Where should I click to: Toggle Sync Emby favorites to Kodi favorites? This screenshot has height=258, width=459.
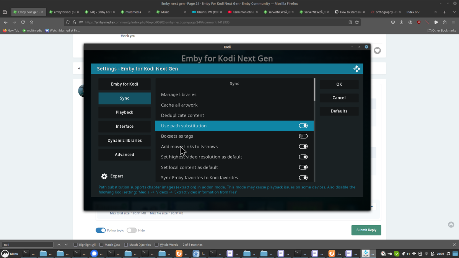point(303,177)
